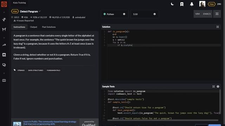
Task: Click the Sample Tests vertical scrollbar
Action: [220, 102]
